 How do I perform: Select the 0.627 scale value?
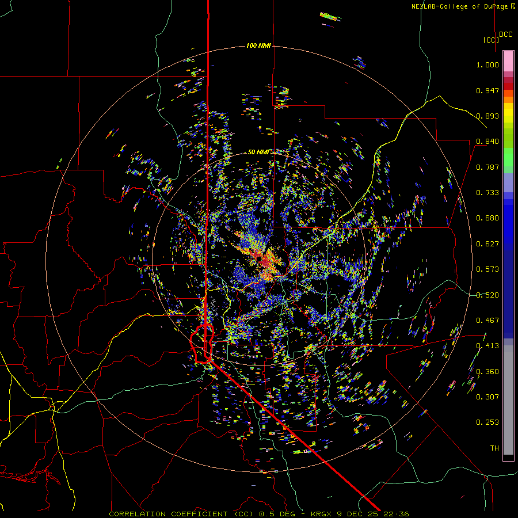coord(487,244)
